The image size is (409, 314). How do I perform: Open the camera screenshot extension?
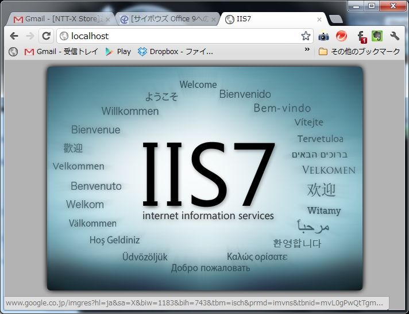pyautogui.click(x=323, y=36)
